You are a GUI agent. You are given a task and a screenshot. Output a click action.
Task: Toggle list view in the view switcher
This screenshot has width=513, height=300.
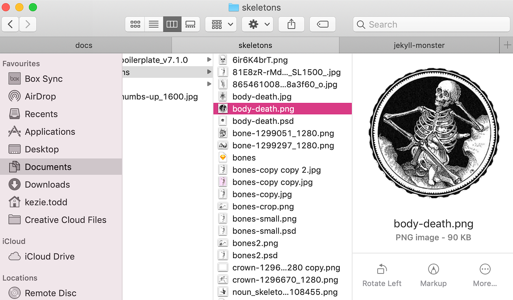coord(154,24)
